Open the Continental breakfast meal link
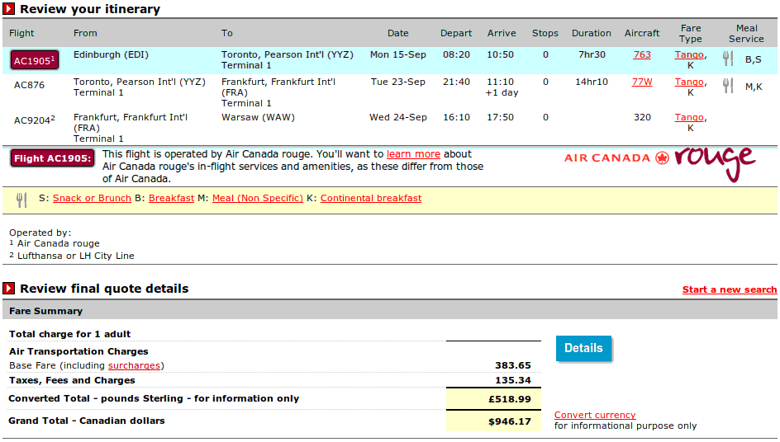780x442 pixels. pyautogui.click(x=371, y=198)
